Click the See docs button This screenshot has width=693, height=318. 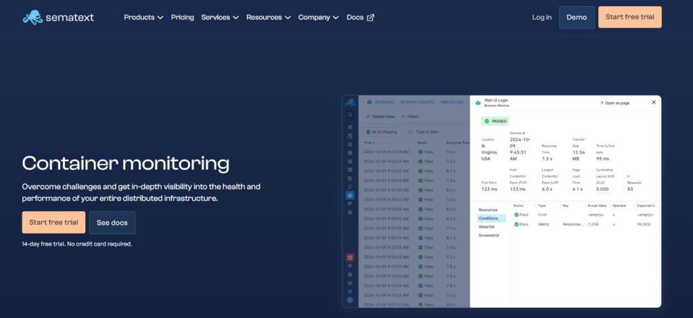[112, 223]
